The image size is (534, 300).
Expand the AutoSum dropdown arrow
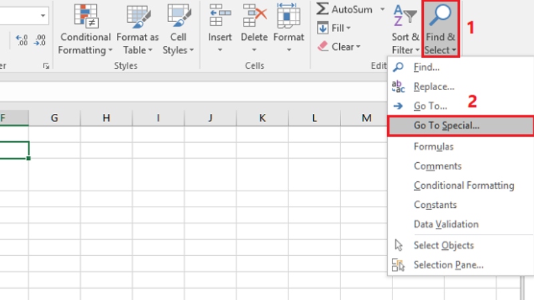click(x=382, y=9)
